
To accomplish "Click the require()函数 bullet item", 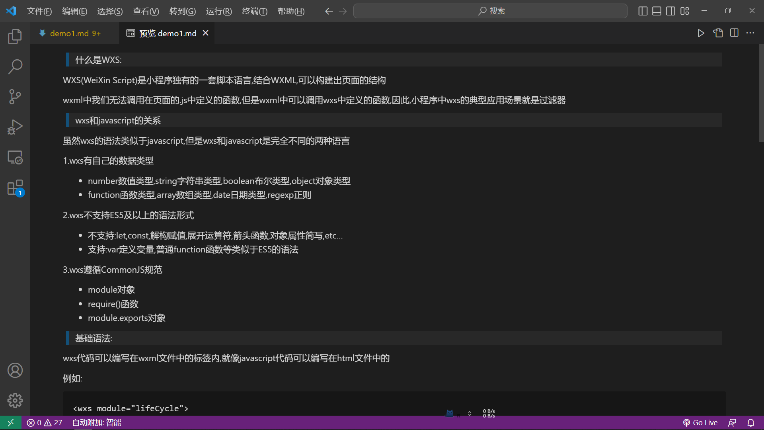I will tap(113, 304).
